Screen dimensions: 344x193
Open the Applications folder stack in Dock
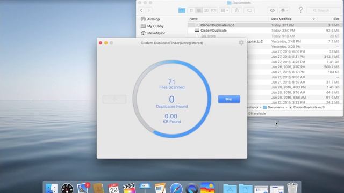pos(230,189)
